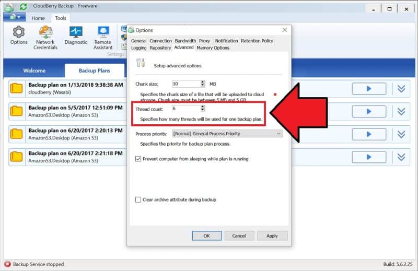Click folder icon of 5/5/2017 backup plan

[16, 111]
